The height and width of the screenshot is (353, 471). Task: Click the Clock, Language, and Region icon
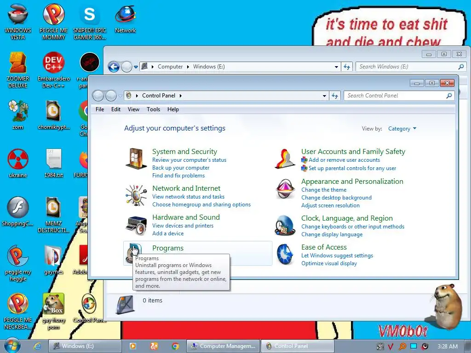coord(285,225)
